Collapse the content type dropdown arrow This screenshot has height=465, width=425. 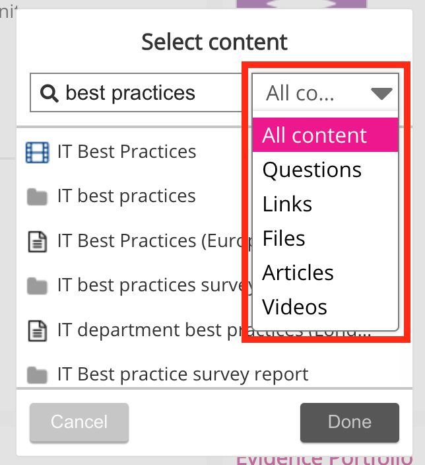[381, 93]
